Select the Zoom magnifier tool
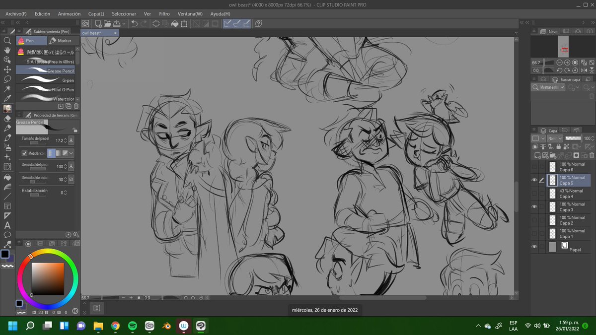The height and width of the screenshot is (335, 596). (x=7, y=41)
